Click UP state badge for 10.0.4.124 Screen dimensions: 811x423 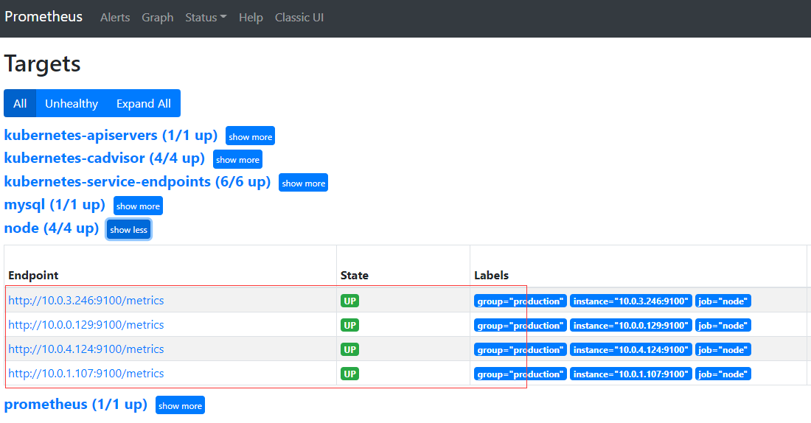pos(349,349)
